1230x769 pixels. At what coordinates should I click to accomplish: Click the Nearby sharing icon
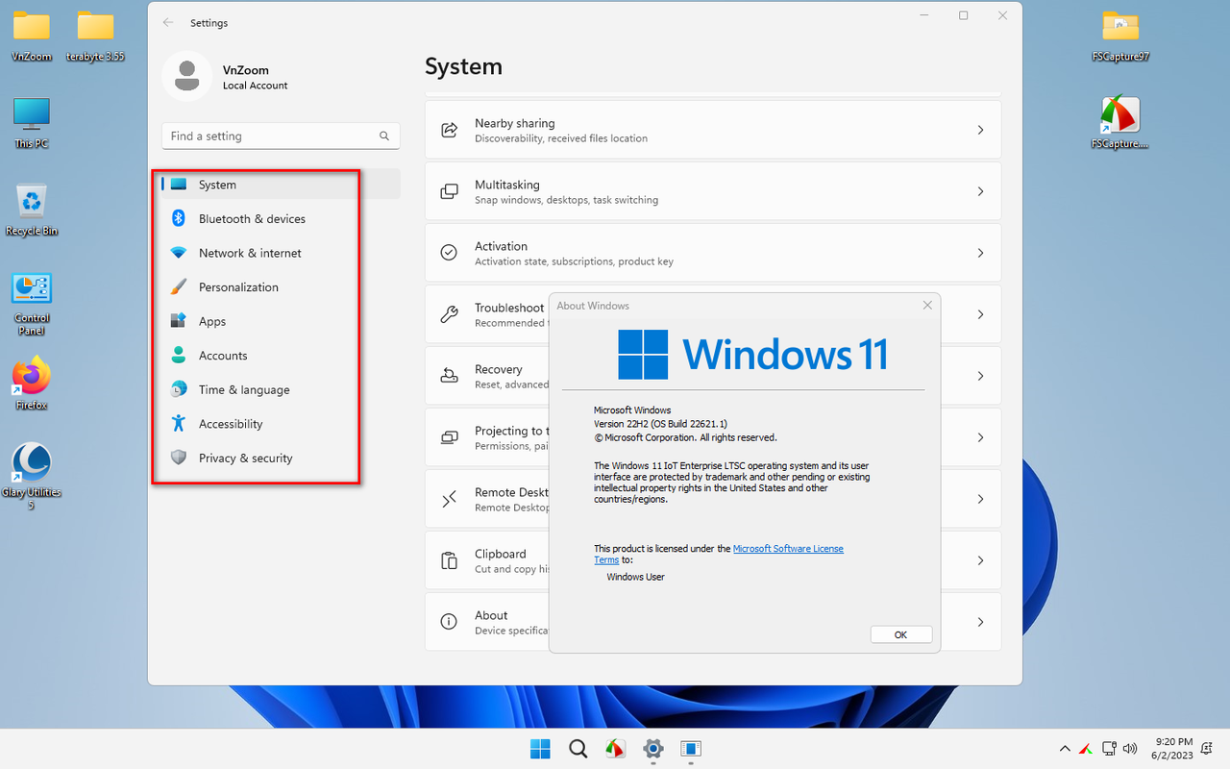(449, 130)
